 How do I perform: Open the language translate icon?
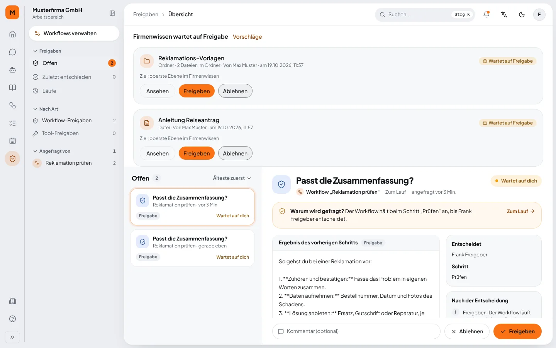504,14
